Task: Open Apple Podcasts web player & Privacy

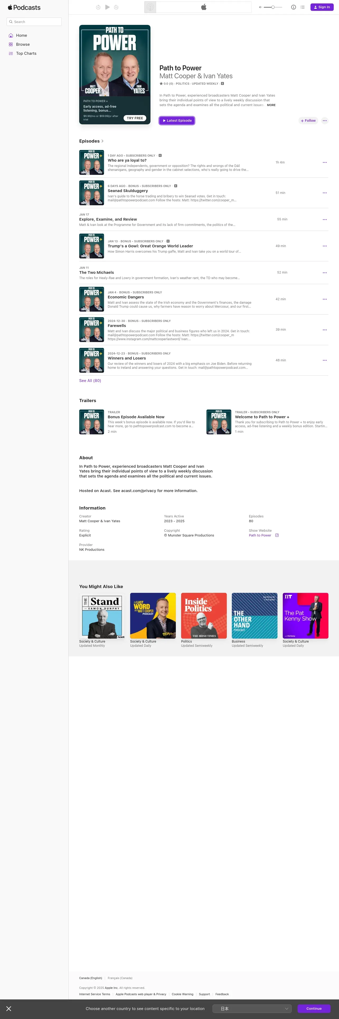Action: coord(141,994)
